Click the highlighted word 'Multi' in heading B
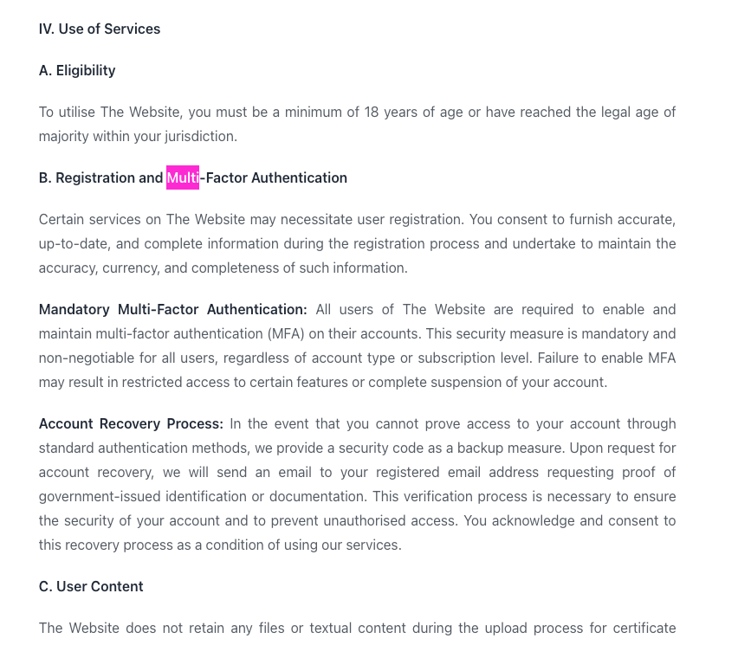This screenshot has width=738, height=645. coord(183,177)
